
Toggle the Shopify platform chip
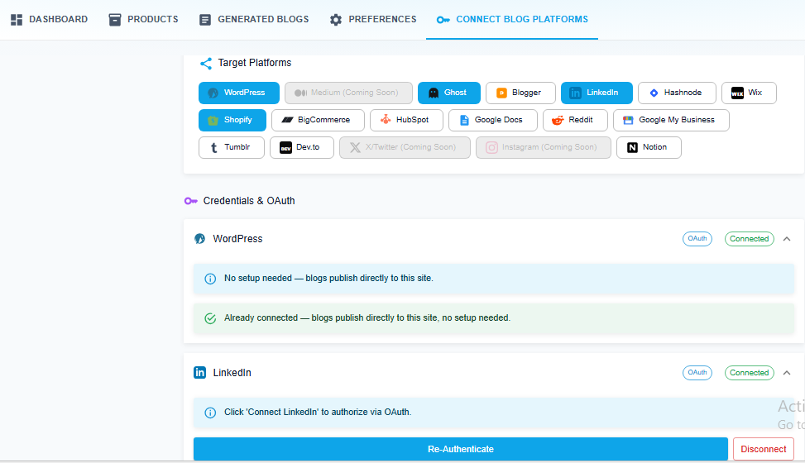click(x=232, y=120)
